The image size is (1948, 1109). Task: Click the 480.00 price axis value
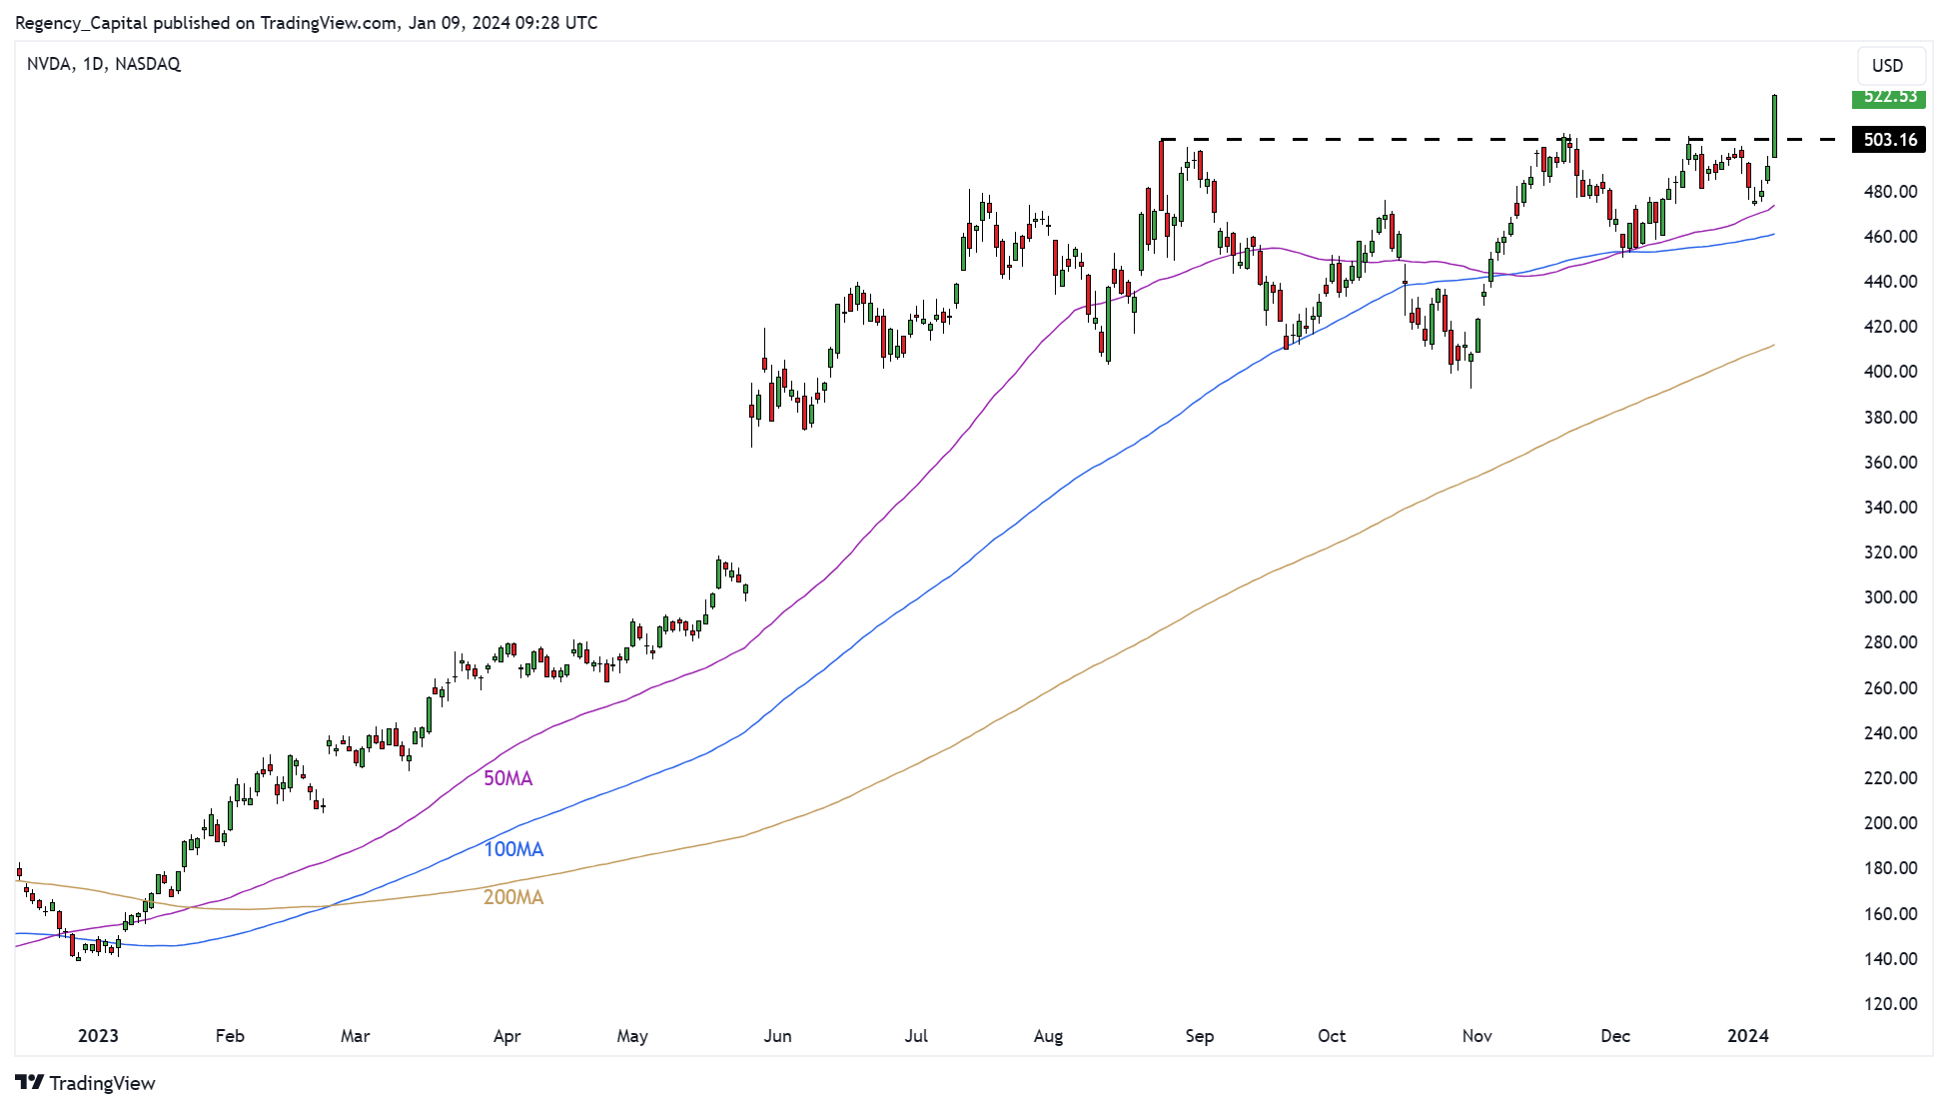click(x=1890, y=192)
